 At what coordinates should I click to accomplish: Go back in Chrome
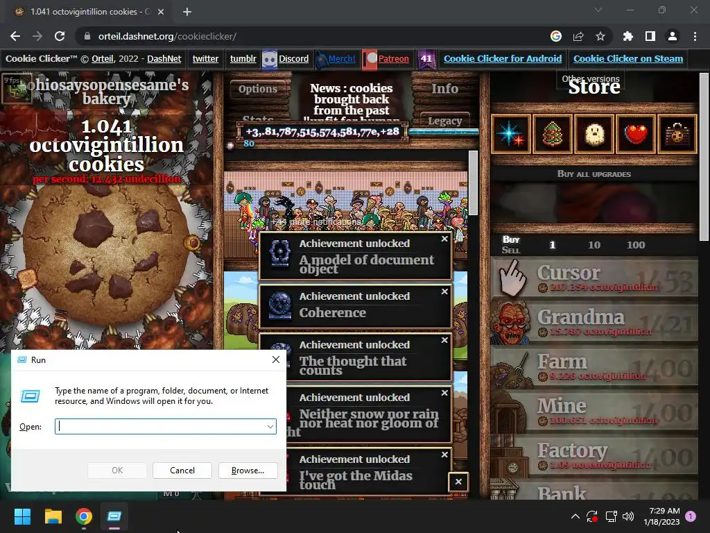coord(15,36)
